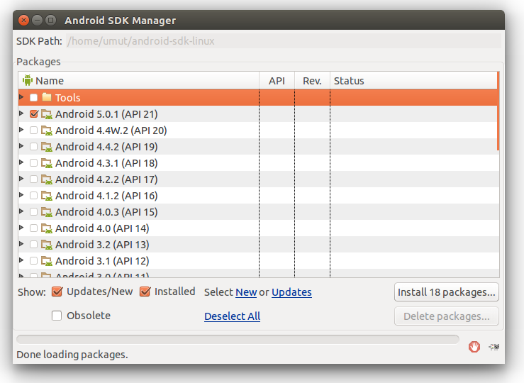
Task: Enable the Obsolete packages checkbox
Action: coord(57,316)
